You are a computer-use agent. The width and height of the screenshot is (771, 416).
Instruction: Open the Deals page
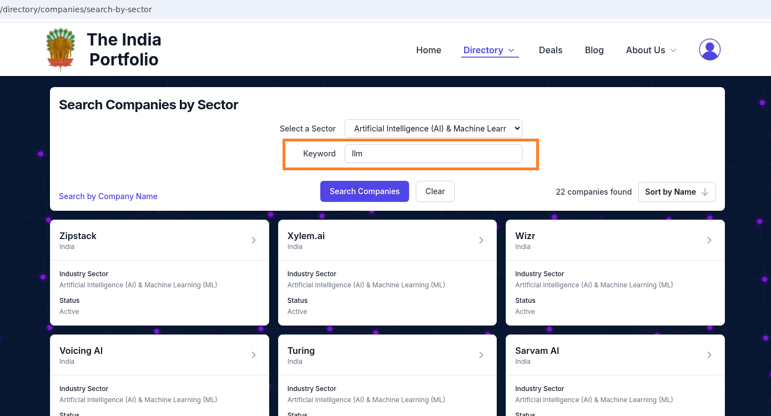pyautogui.click(x=550, y=50)
